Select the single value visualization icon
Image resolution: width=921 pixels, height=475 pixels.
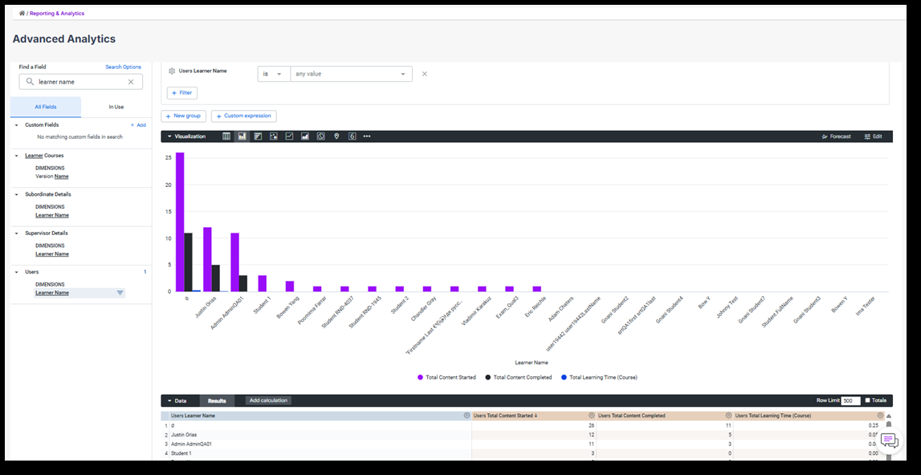click(x=352, y=136)
